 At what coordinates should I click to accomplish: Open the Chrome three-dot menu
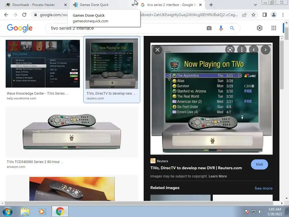tap(283, 15)
